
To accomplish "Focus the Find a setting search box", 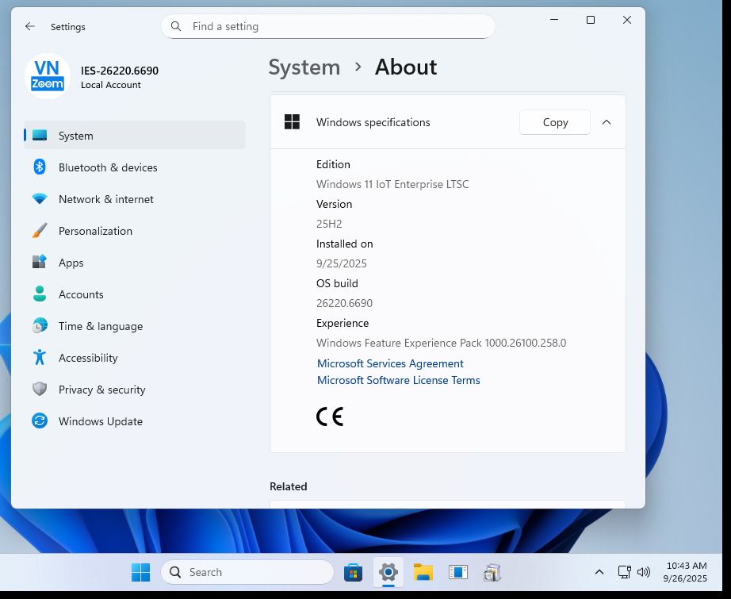I will pyautogui.click(x=328, y=26).
